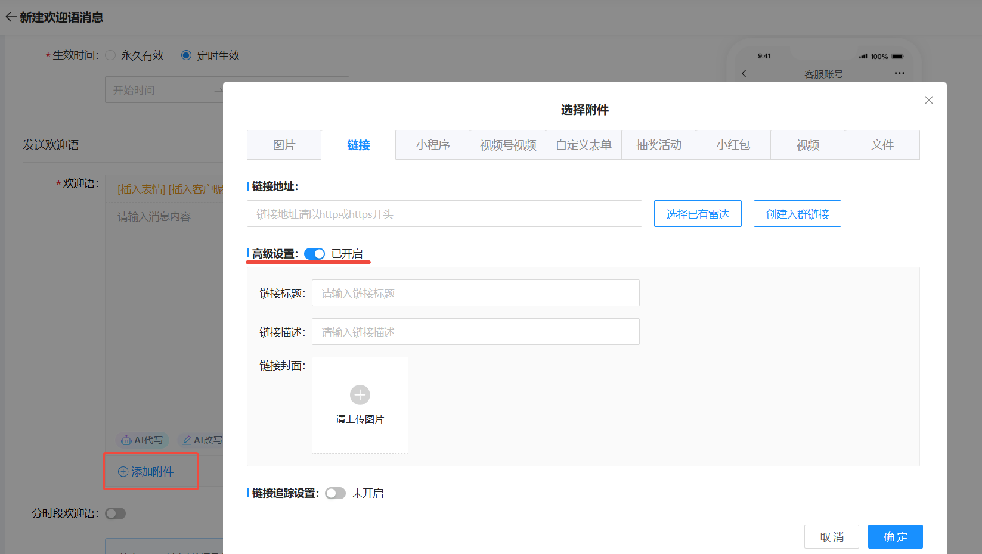The width and height of the screenshot is (982, 554).
Task: Open the three-dot menu in the phone preview
Action: coord(900,73)
